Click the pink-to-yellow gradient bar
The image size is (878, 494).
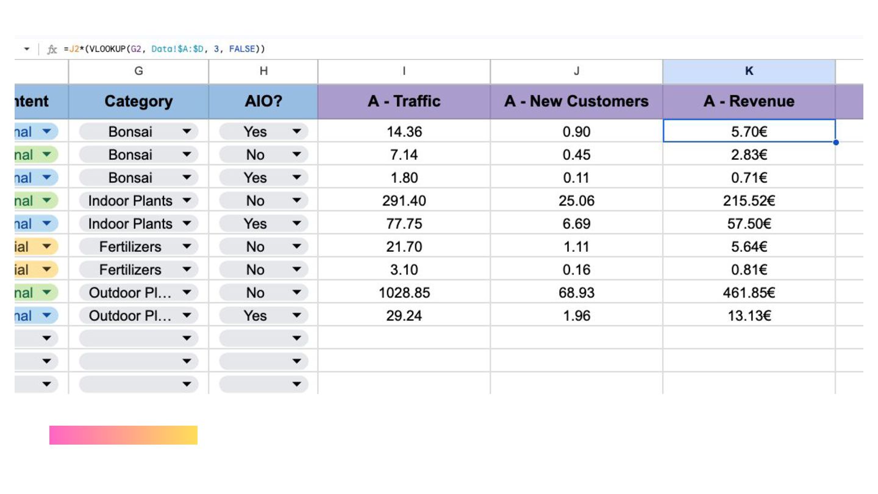tap(123, 435)
